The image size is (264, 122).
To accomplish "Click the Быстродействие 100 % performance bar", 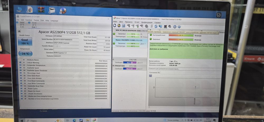I will 181,35.
